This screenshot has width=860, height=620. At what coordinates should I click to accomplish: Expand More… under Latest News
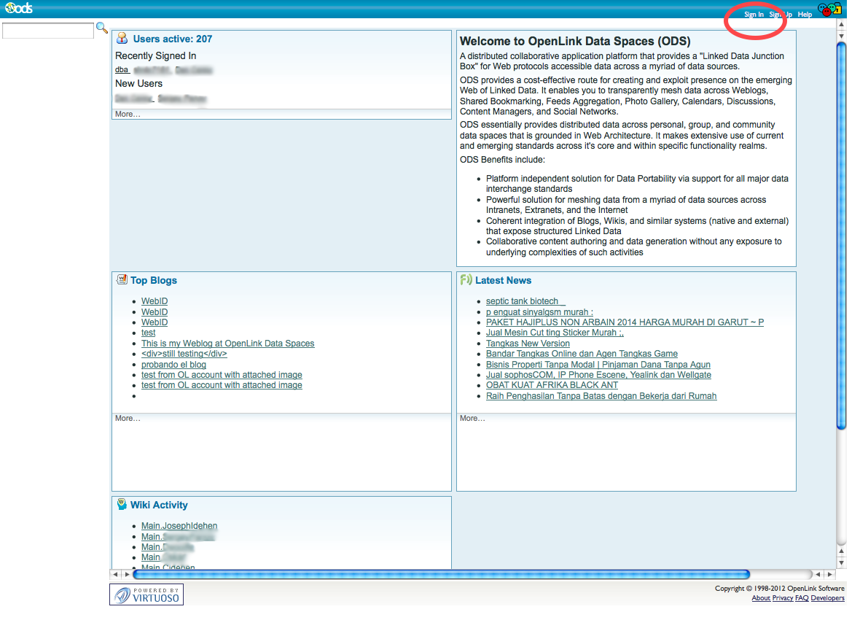point(472,419)
